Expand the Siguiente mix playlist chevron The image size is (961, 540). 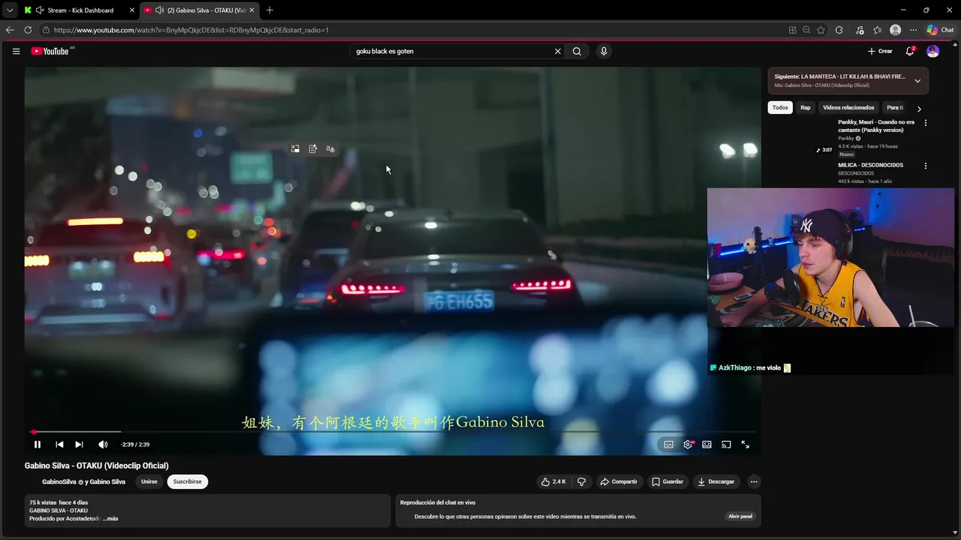[917, 81]
